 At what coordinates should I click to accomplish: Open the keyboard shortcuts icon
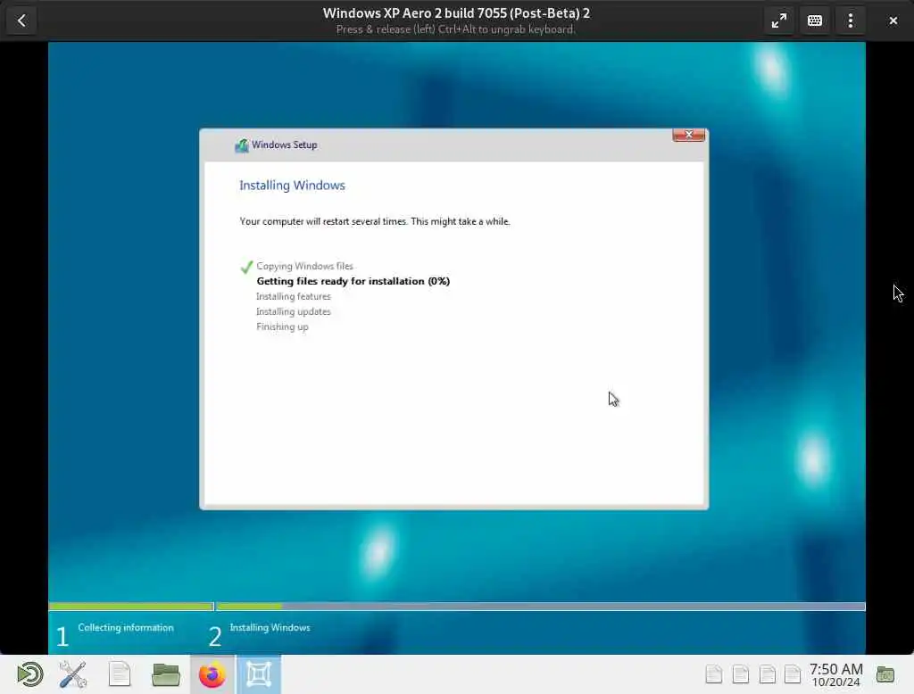(815, 21)
